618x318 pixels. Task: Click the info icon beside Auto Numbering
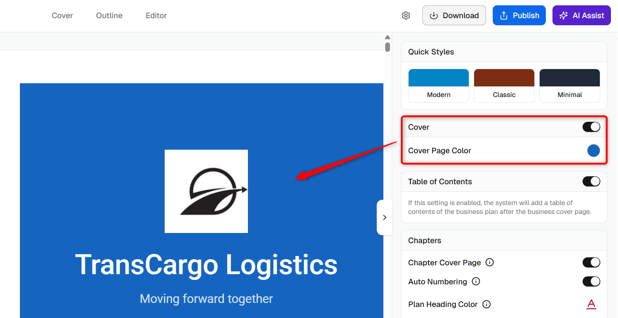coord(476,281)
